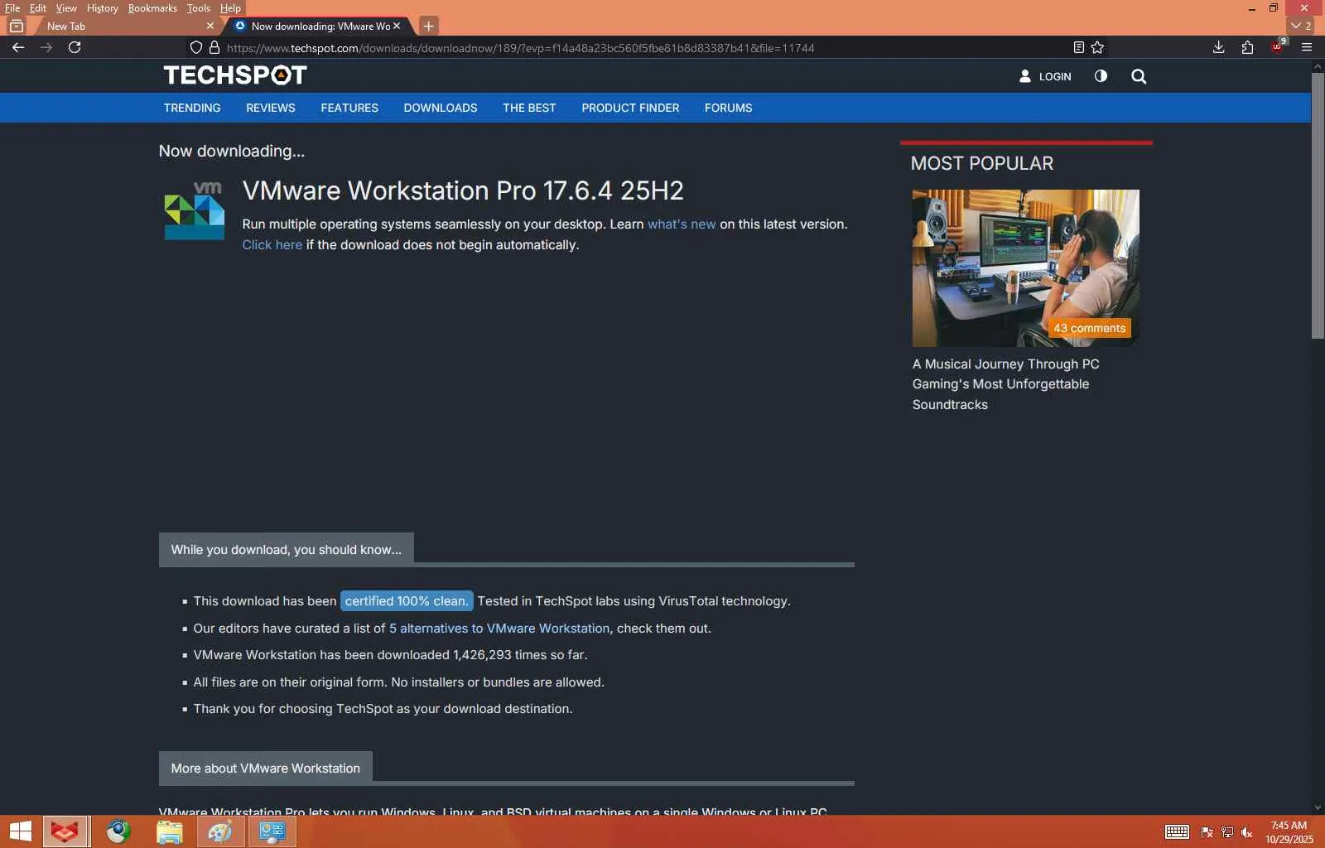Open the uBlock Origin extension icon
The image size is (1325, 848).
tap(1278, 46)
